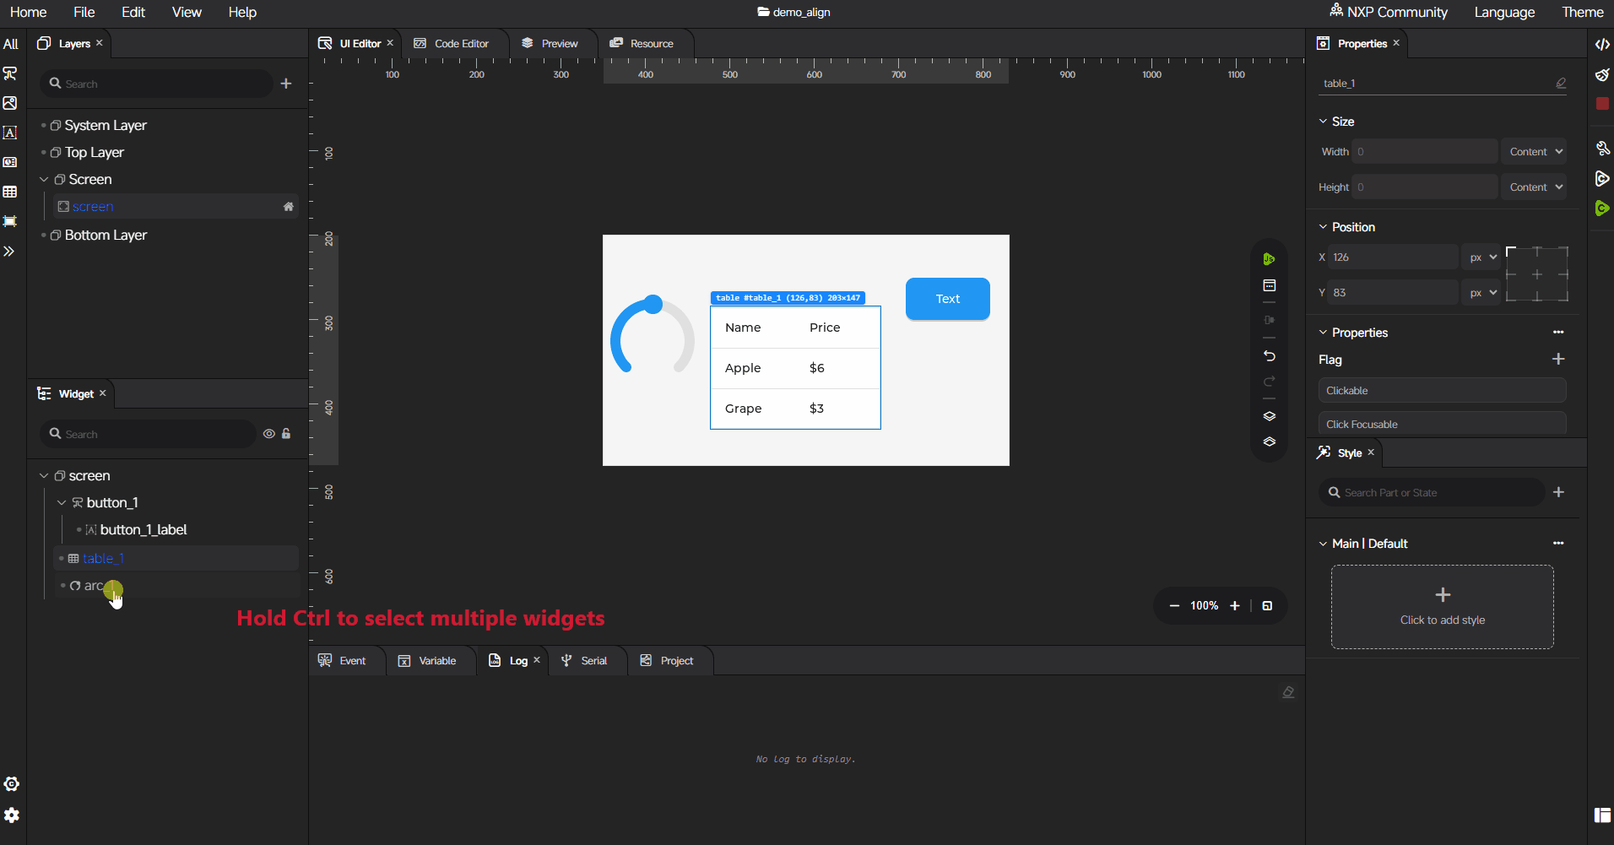This screenshot has height=845, width=1614.
Task: Click fit-to-screen icon in zoom bar
Action: click(1267, 606)
